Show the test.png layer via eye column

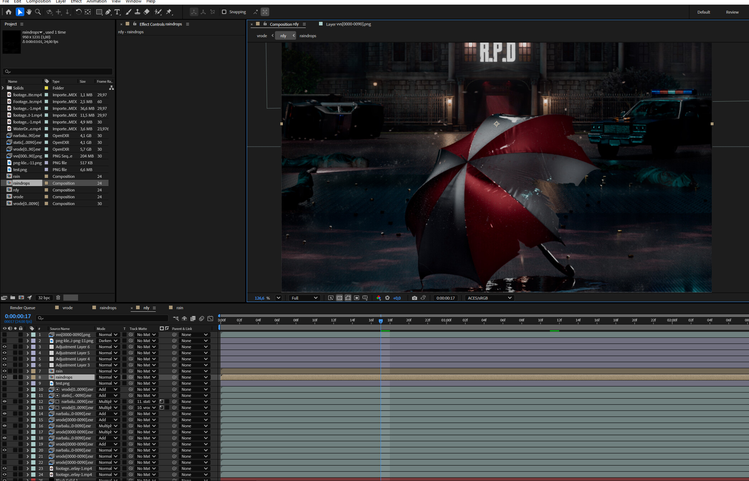[4, 383]
